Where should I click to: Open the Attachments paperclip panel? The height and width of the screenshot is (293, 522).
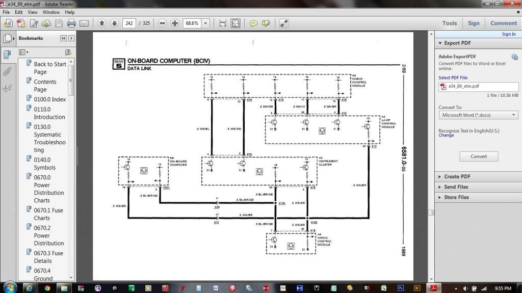7,71
